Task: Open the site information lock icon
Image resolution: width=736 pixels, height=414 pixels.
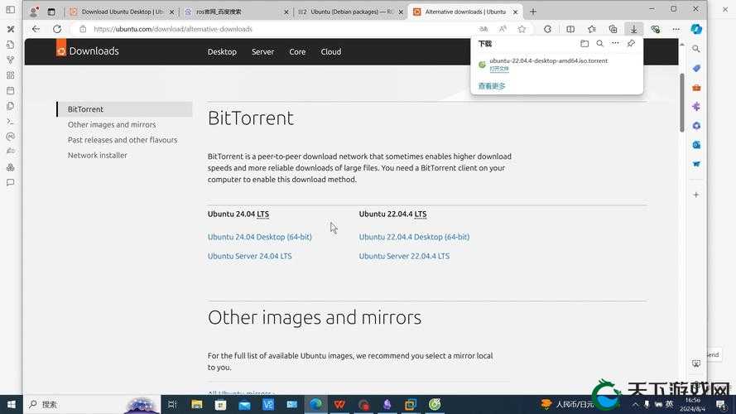Action: (83, 29)
